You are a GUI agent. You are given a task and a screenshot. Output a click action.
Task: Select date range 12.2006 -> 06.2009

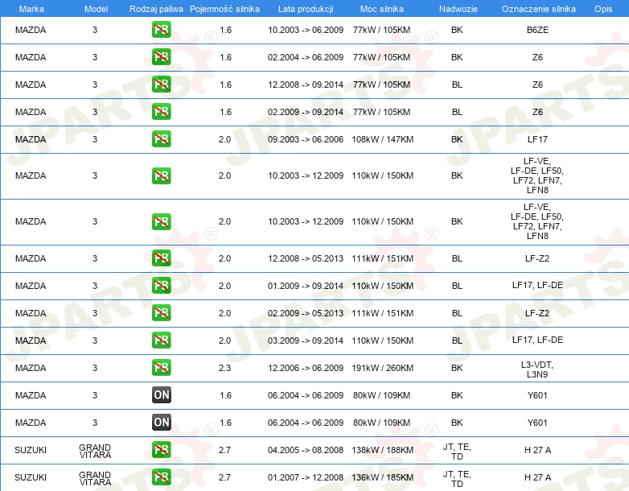[x=306, y=368]
